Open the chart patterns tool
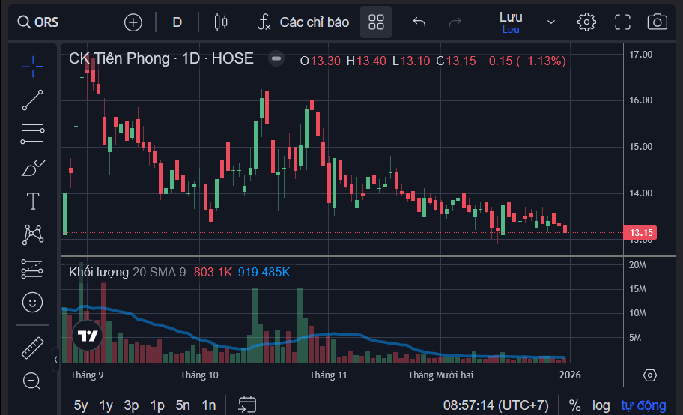683x415 pixels. click(33, 234)
